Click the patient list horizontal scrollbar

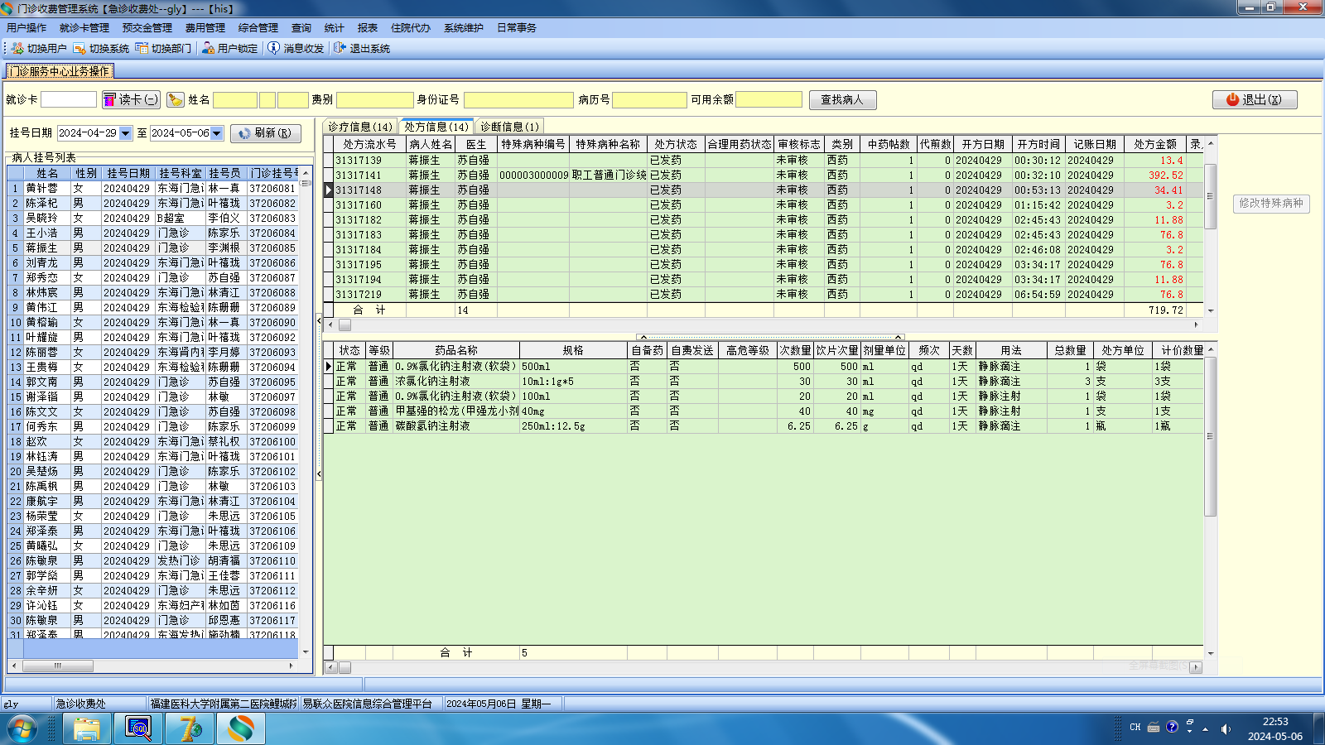tap(58, 666)
